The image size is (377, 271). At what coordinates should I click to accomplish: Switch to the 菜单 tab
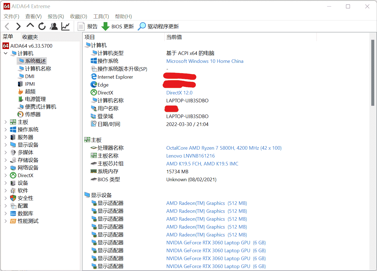click(x=8, y=37)
